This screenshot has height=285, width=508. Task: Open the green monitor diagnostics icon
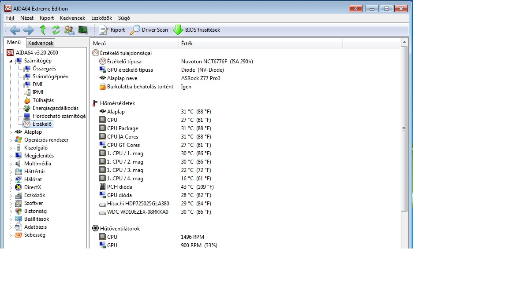82,30
